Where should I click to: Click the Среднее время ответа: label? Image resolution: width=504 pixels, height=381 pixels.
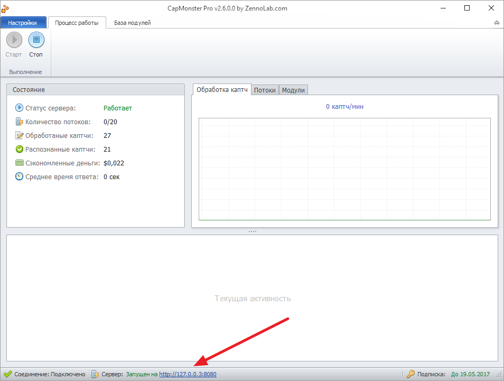tap(62, 177)
